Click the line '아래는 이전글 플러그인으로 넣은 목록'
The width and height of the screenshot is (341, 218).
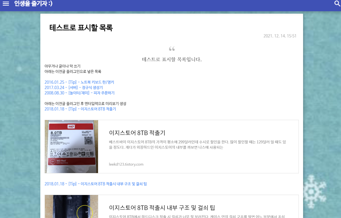click(73, 71)
